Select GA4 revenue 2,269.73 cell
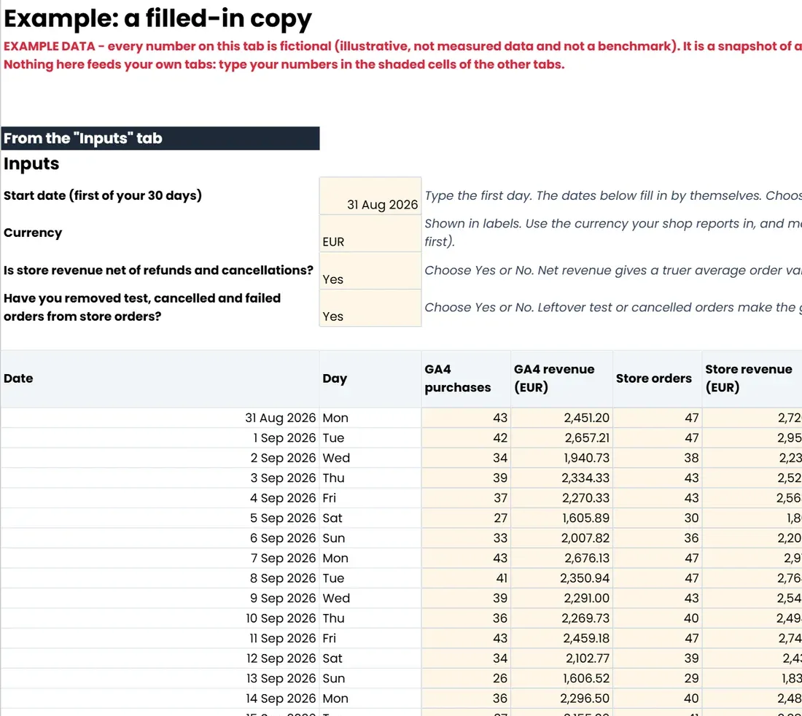 tap(561, 618)
